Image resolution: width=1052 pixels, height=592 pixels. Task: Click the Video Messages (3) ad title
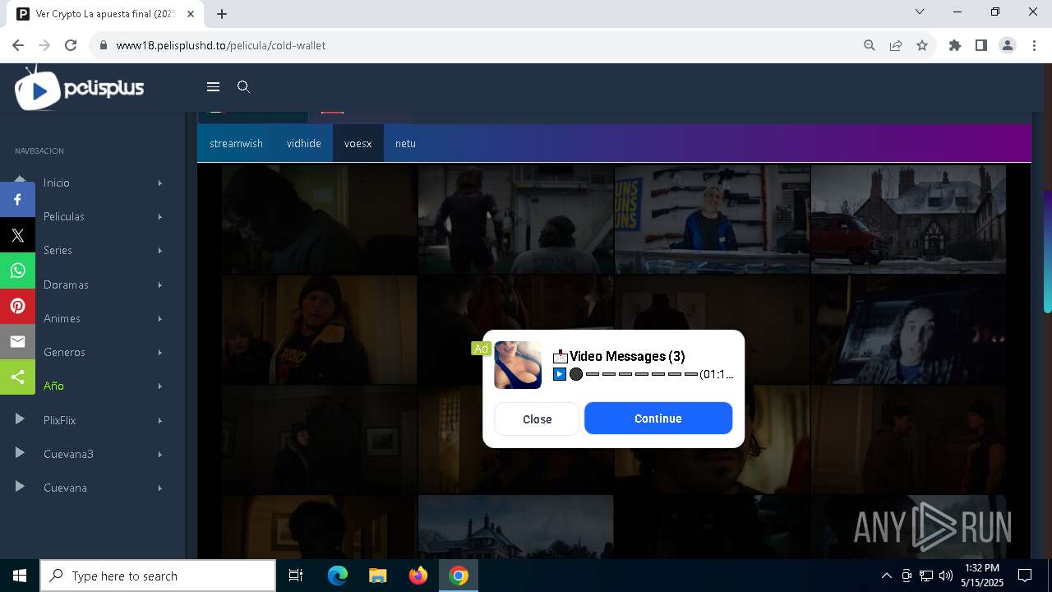627,356
